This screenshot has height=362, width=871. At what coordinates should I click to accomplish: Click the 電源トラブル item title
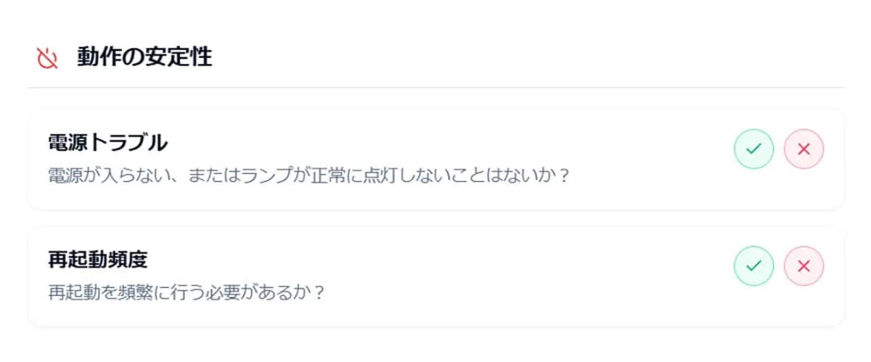click(107, 142)
